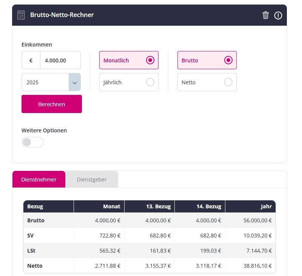Image resolution: width=302 pixels, height=276 pixels.
Task: Switch to the Netto income type radio button
Action: [x=207, y=82]
